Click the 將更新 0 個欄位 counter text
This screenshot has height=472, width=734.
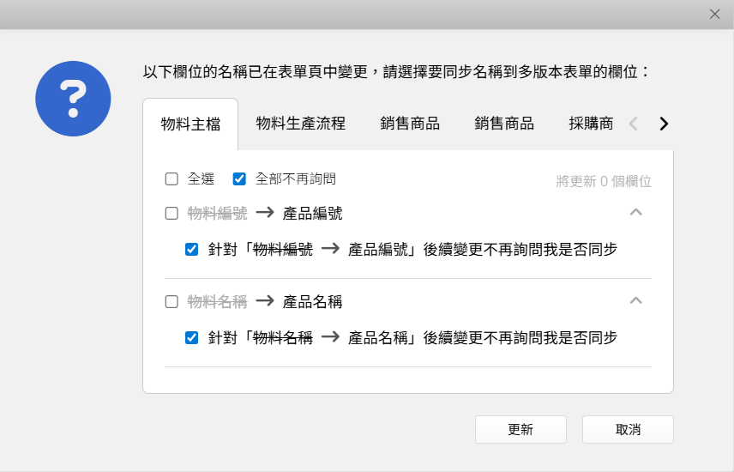tap(604, 181)
